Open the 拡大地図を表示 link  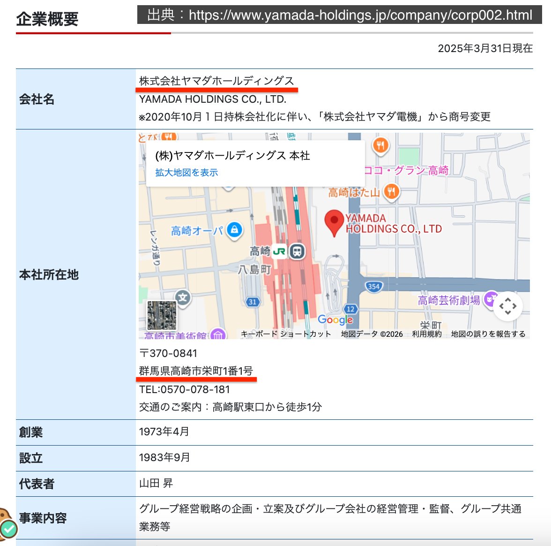[x=186, y=173]
